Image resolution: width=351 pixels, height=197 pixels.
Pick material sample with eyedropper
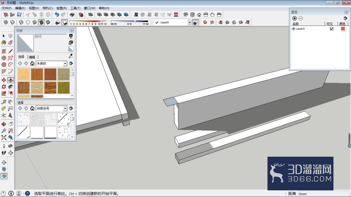(x=71, y=56)
